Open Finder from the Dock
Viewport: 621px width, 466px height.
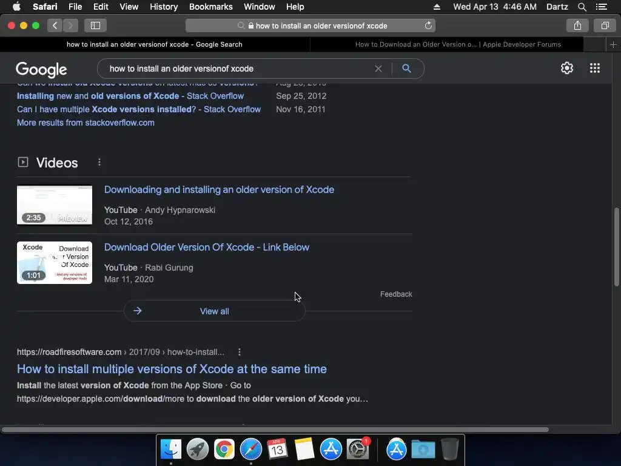point(170,450)
